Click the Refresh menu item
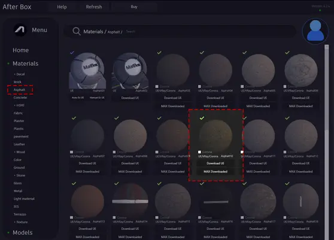 point(94,7)
